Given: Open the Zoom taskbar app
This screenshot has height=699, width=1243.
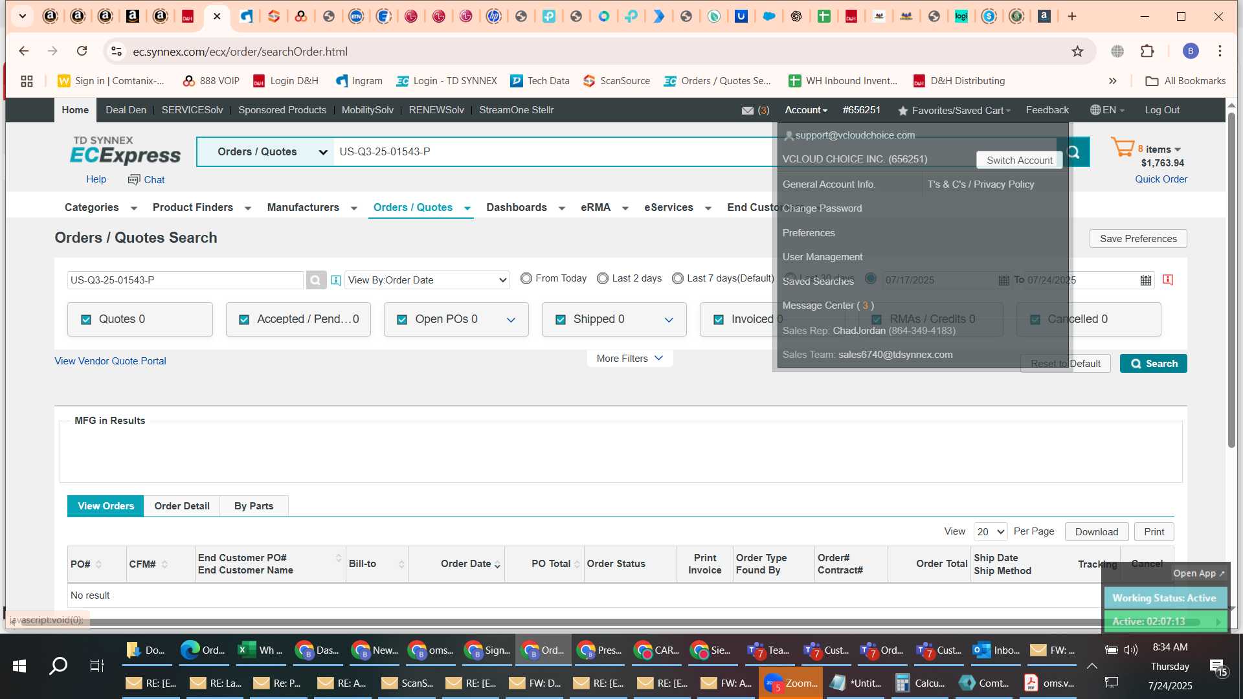Looking at the screenshot, I should pyautogui.click(x=790, y=683).
